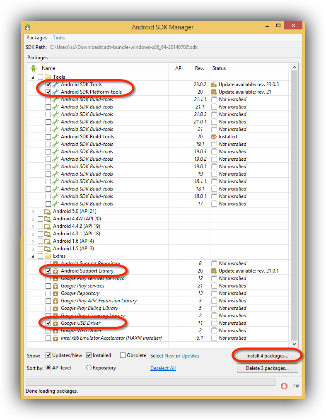Screen dimensions: 326x420
Task: Expand the Android 1.6 (API 4) node
Action: [33, 241]
